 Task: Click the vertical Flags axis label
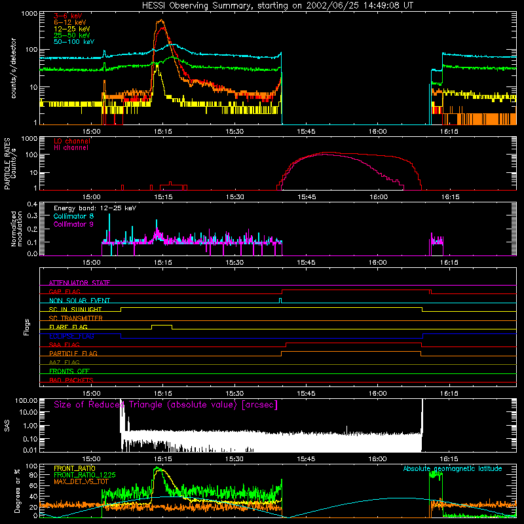pyautogui.click(x=27, y=327)
